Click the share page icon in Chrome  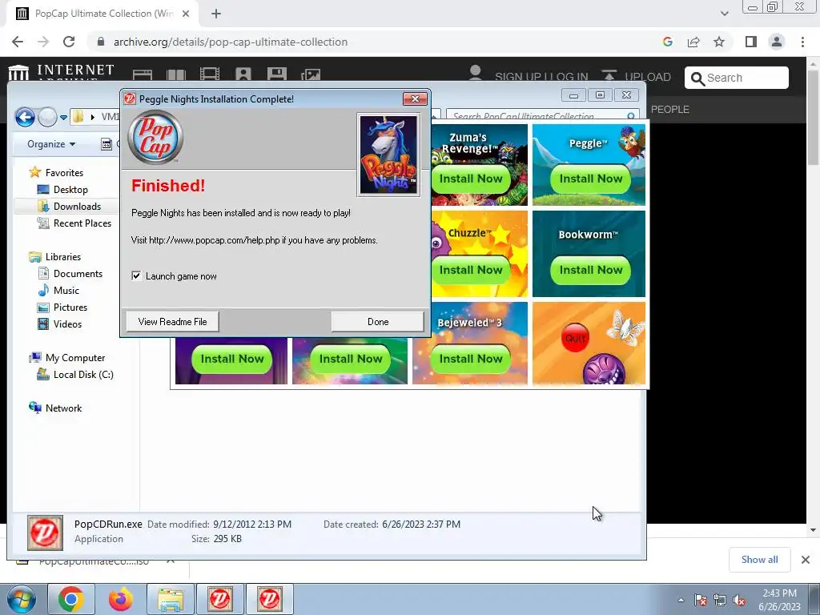[x=693, y=42]
